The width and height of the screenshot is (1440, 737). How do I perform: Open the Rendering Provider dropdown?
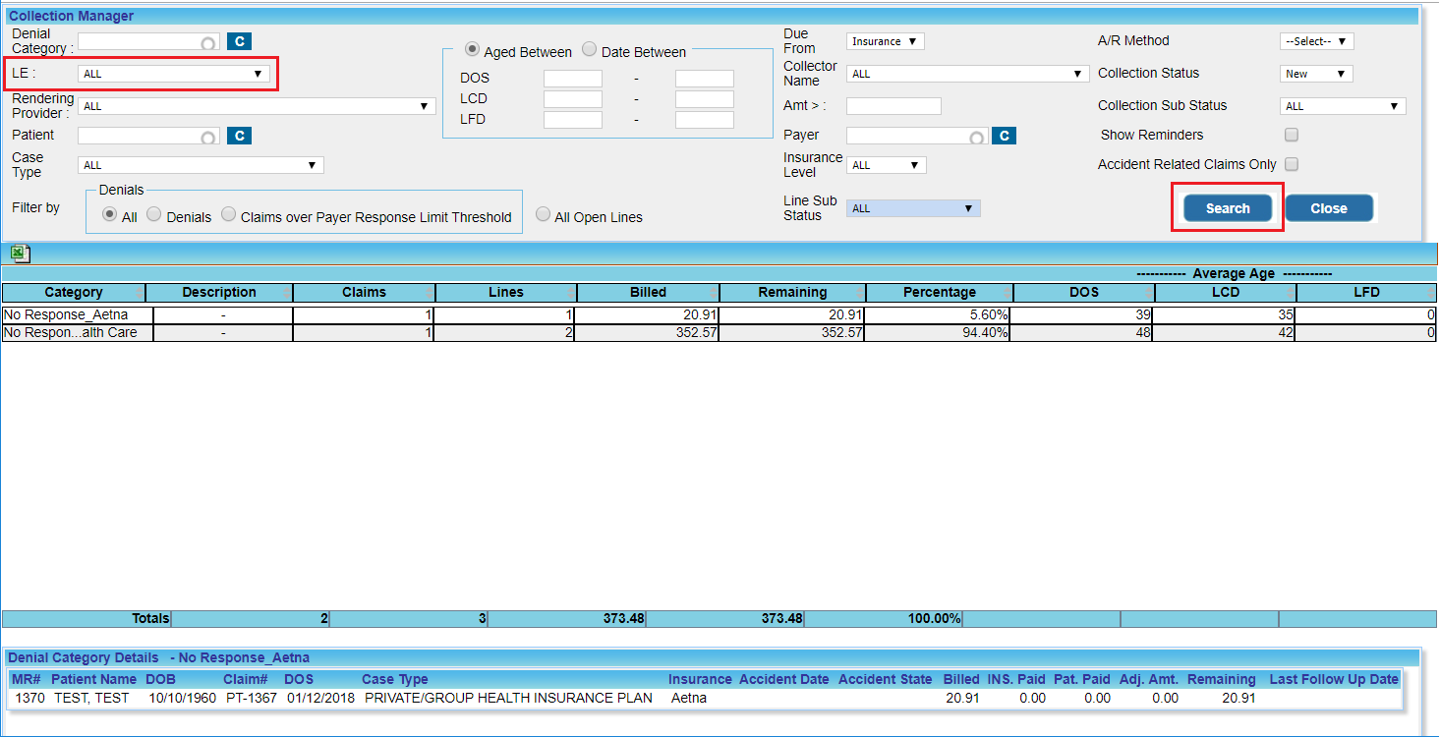[257, 106]
